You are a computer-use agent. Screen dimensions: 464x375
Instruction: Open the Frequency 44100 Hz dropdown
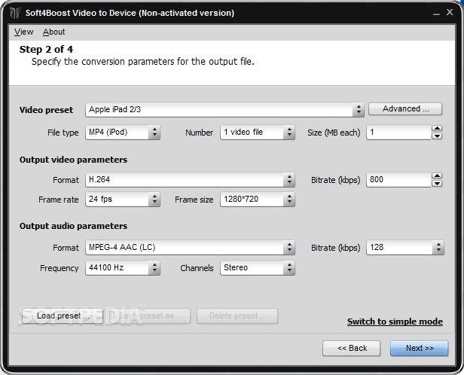[x=123, y=268]
